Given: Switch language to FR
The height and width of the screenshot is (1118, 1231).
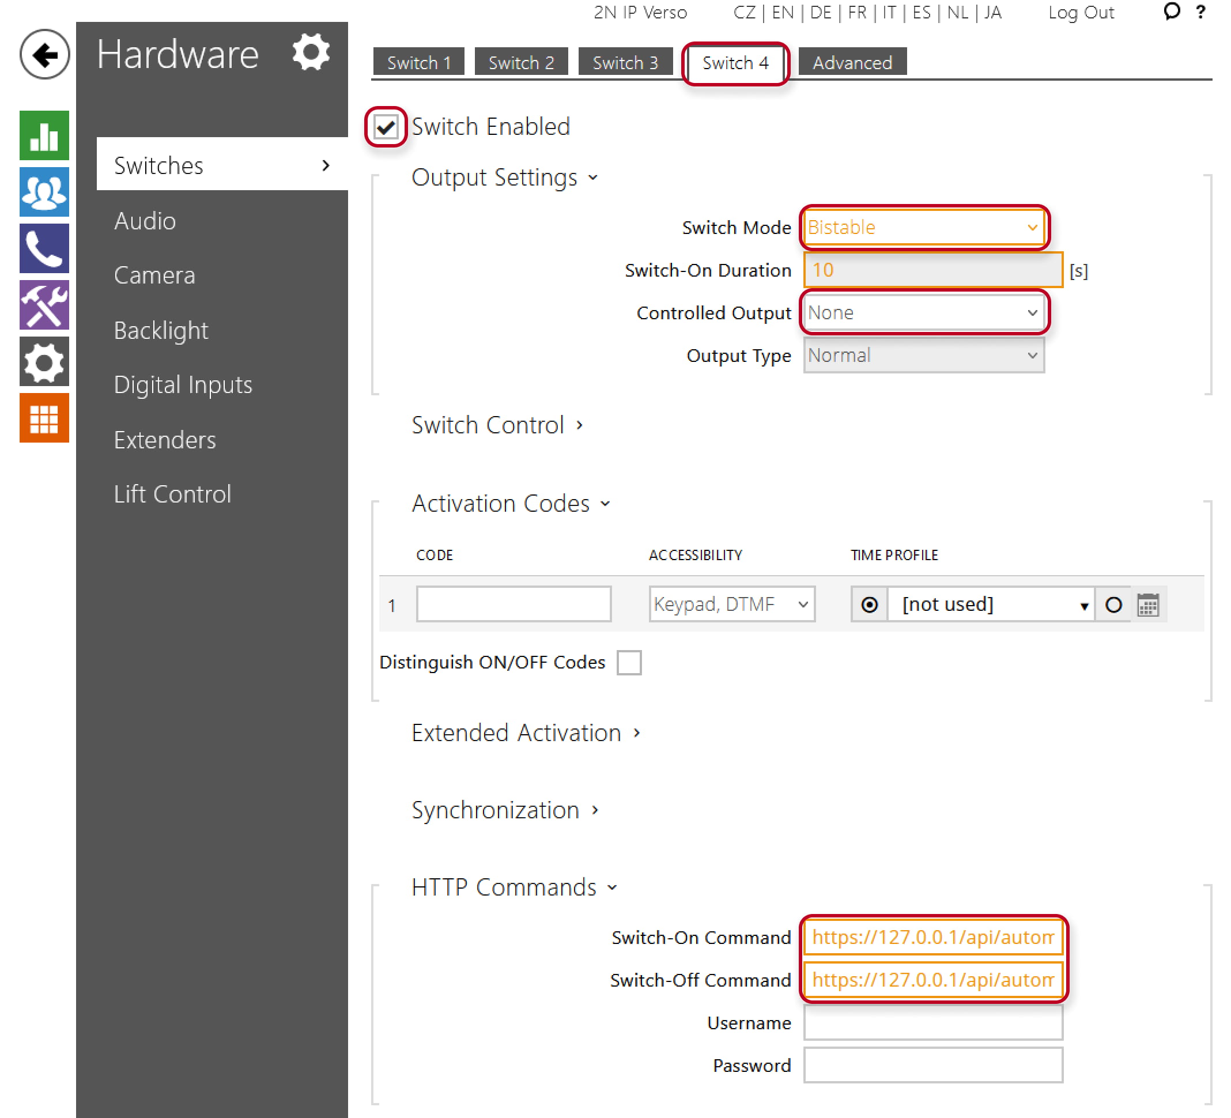Looking at the screenshot, I should tap(858, 12).
